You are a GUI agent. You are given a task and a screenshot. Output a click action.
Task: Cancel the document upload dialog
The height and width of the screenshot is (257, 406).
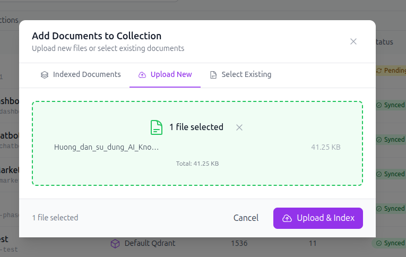(x=246, y=218)
